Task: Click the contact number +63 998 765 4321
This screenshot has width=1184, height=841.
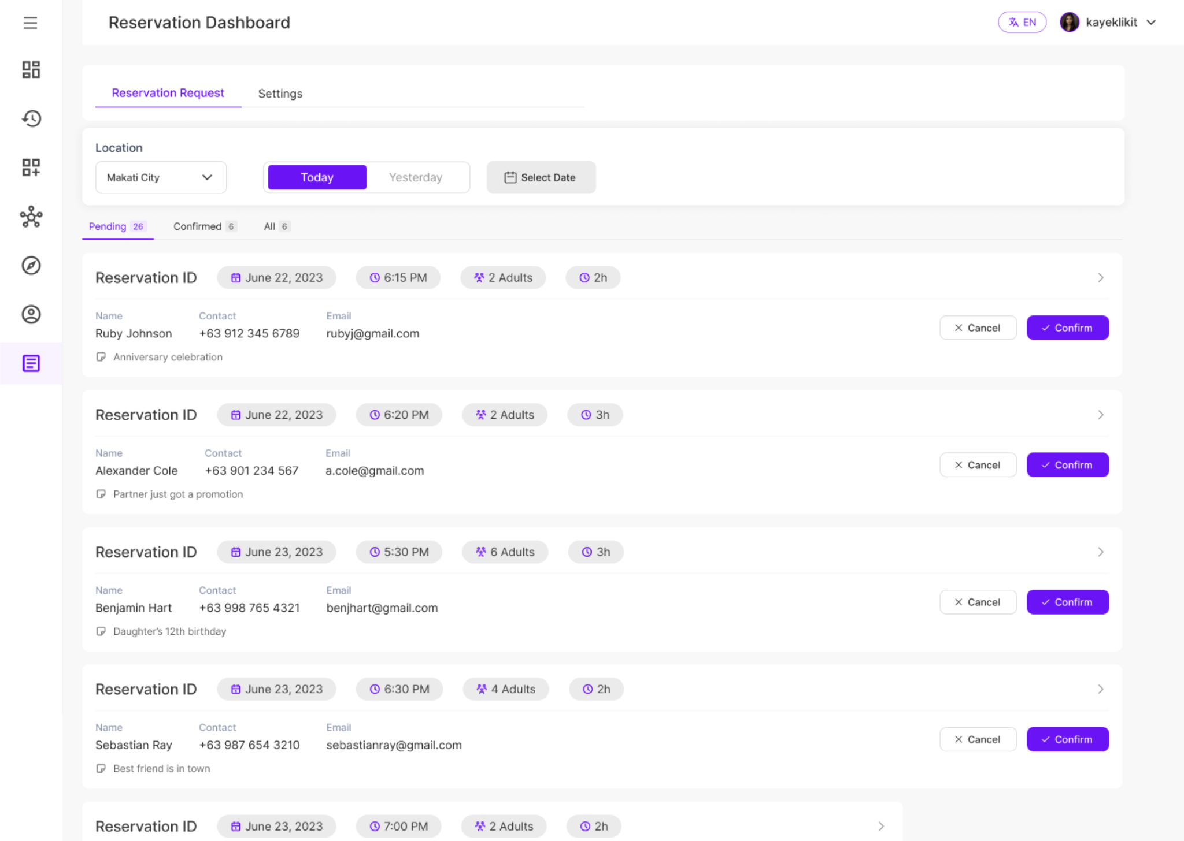Action: [249, 608]
